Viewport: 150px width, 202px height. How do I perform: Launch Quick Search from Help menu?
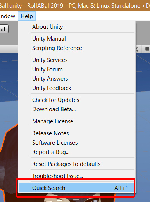77,188
